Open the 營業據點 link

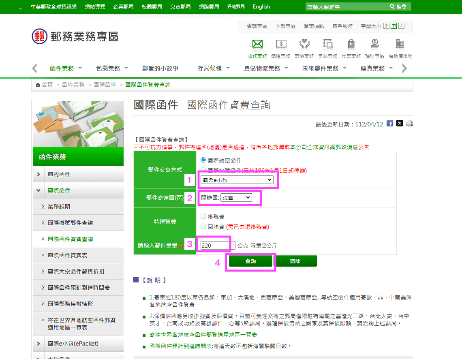pyautogui.click(x=314, y=26)
